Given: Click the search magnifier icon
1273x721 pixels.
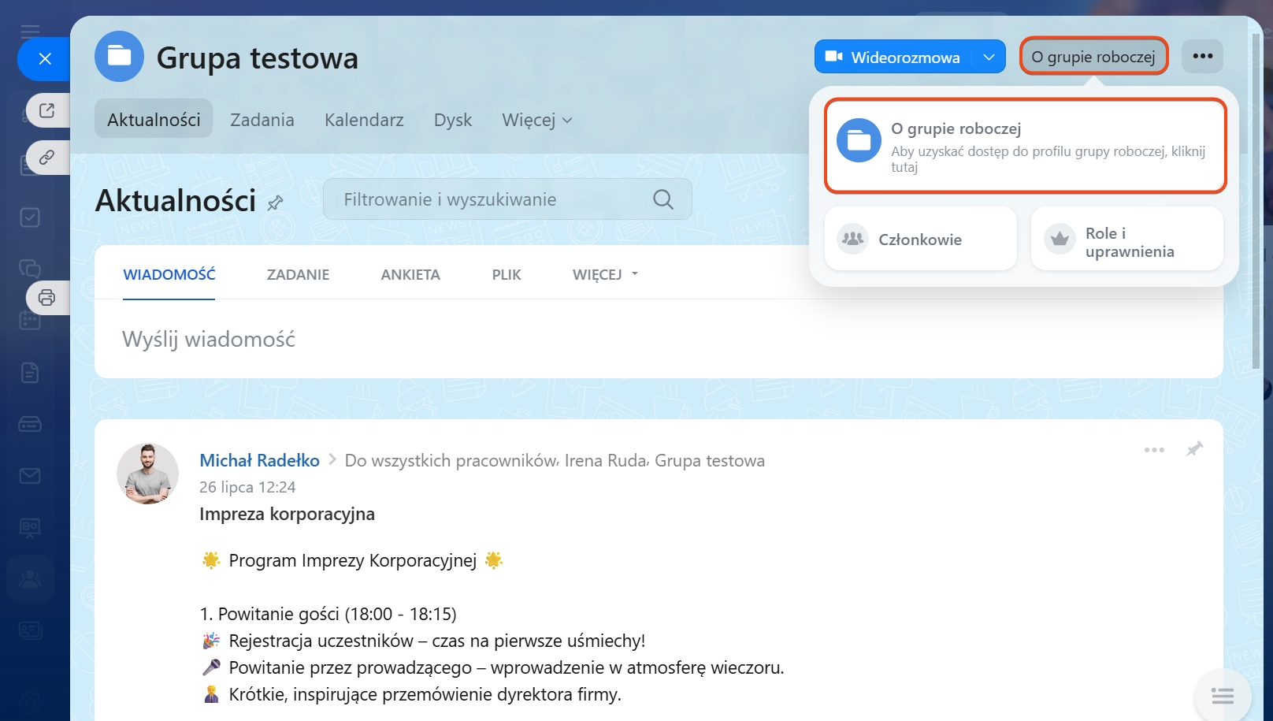Looking at the screenshot, I should (663, 199).
